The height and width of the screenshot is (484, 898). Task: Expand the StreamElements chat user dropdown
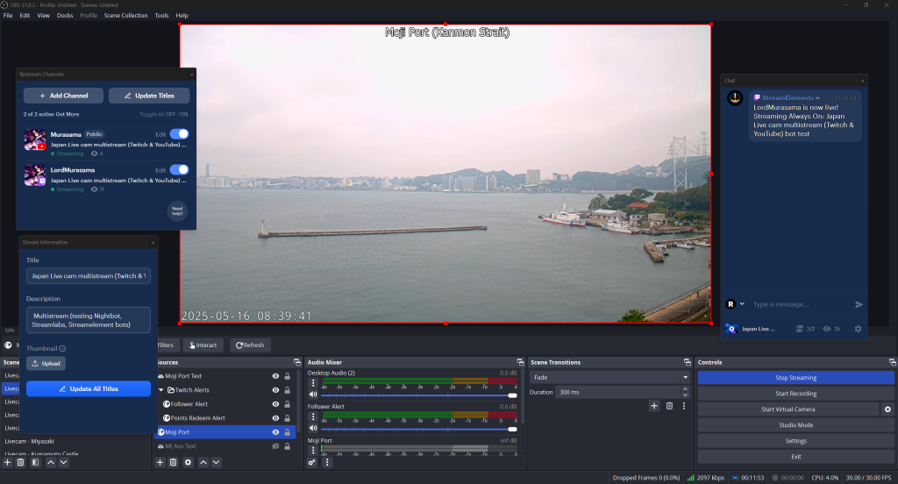(x=818, y=98)
